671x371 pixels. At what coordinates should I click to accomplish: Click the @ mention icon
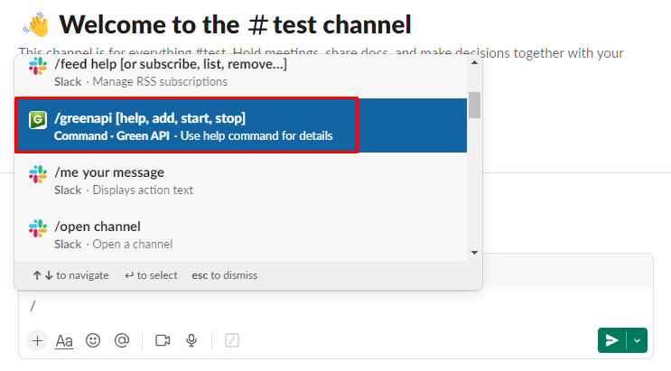pyautogui.click(x=122, y=340)
